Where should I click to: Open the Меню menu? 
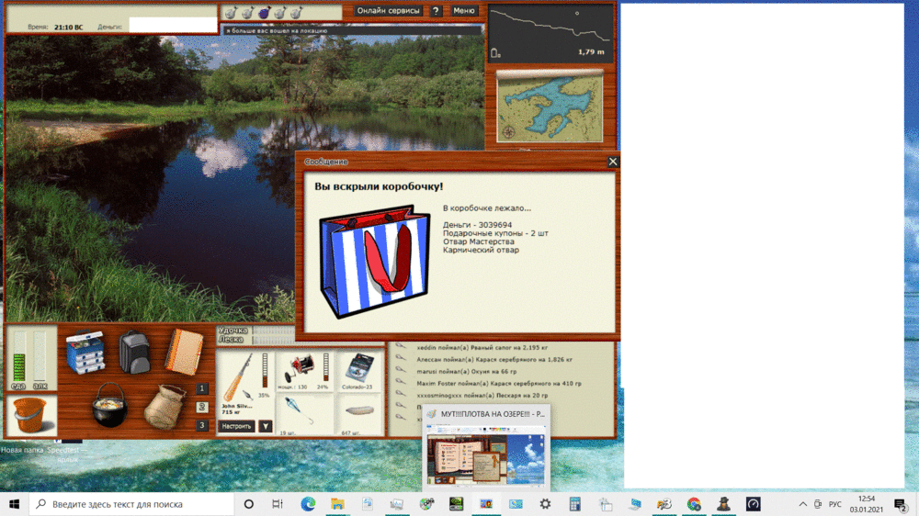(464, 11)
